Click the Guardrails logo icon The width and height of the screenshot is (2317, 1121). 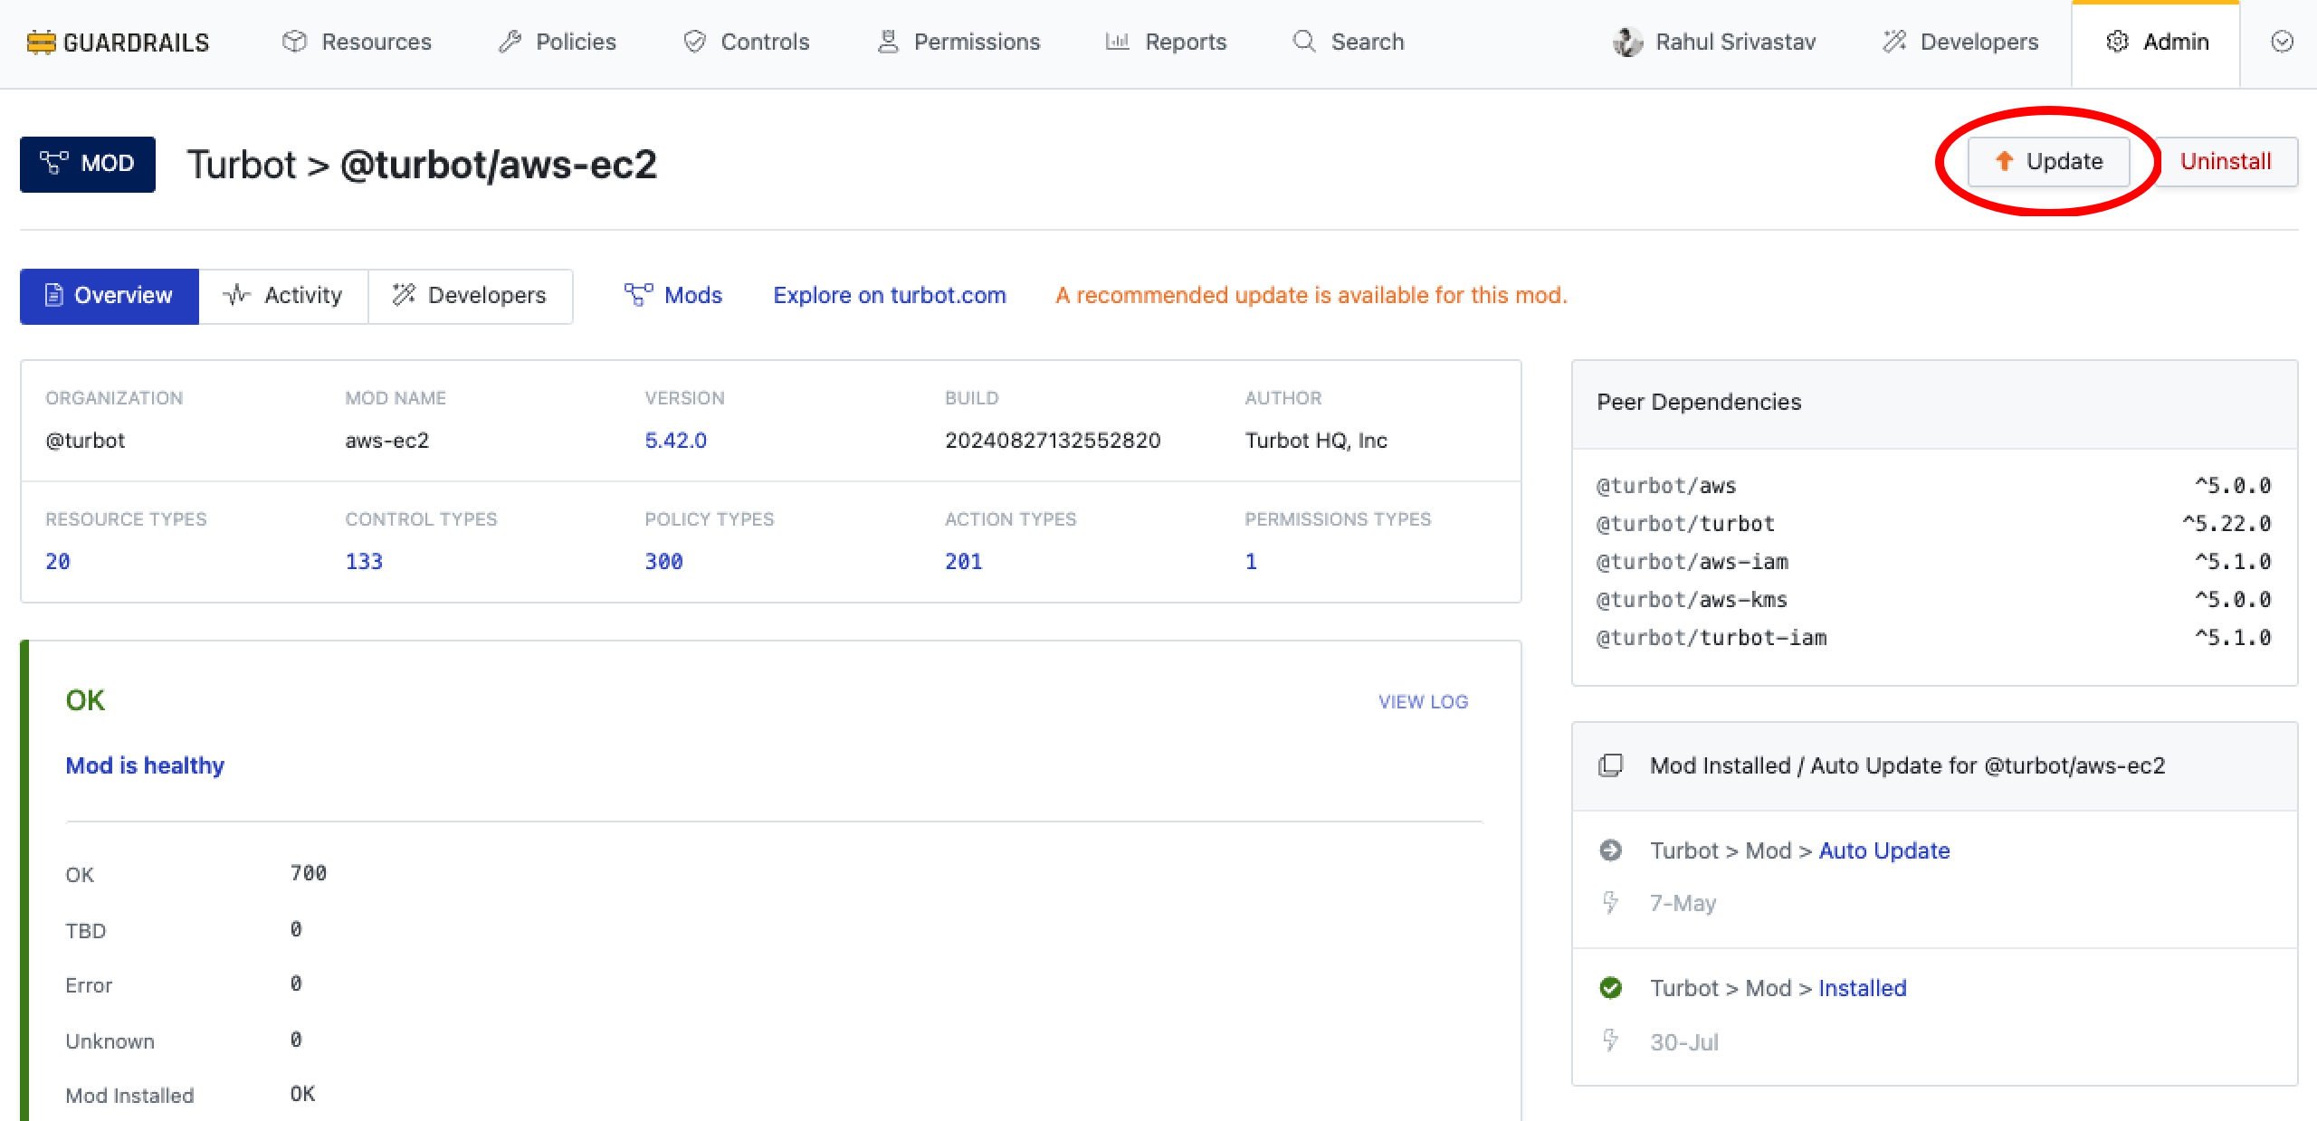point(41,43)
